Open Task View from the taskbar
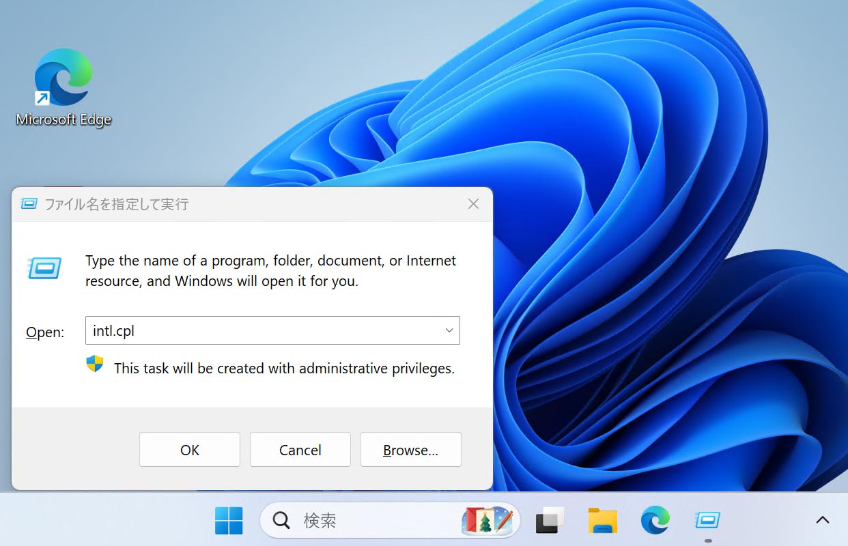Screen dimensions: 848x546 pyautogui.click(x=550, y=521)
